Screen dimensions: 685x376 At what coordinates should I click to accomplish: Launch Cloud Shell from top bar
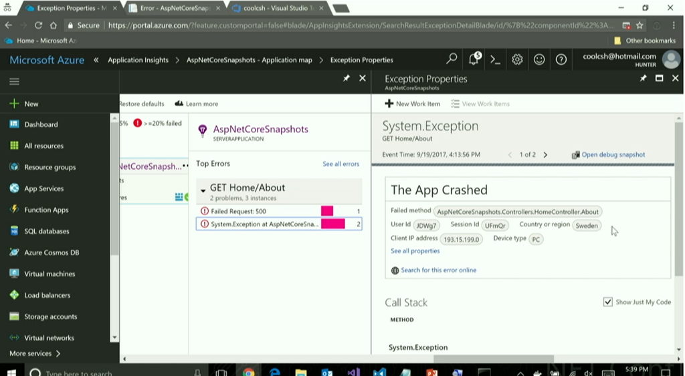495,59
